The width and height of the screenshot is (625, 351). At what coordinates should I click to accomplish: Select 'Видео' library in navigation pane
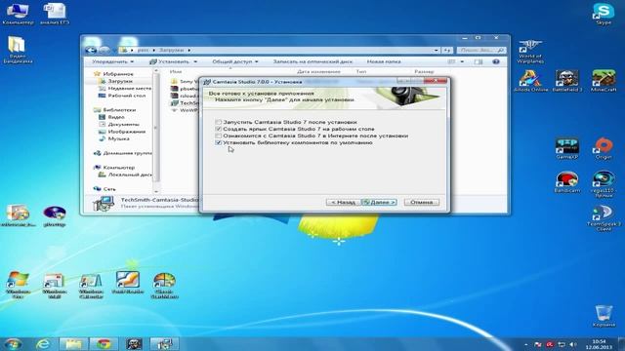pos(116,117)
